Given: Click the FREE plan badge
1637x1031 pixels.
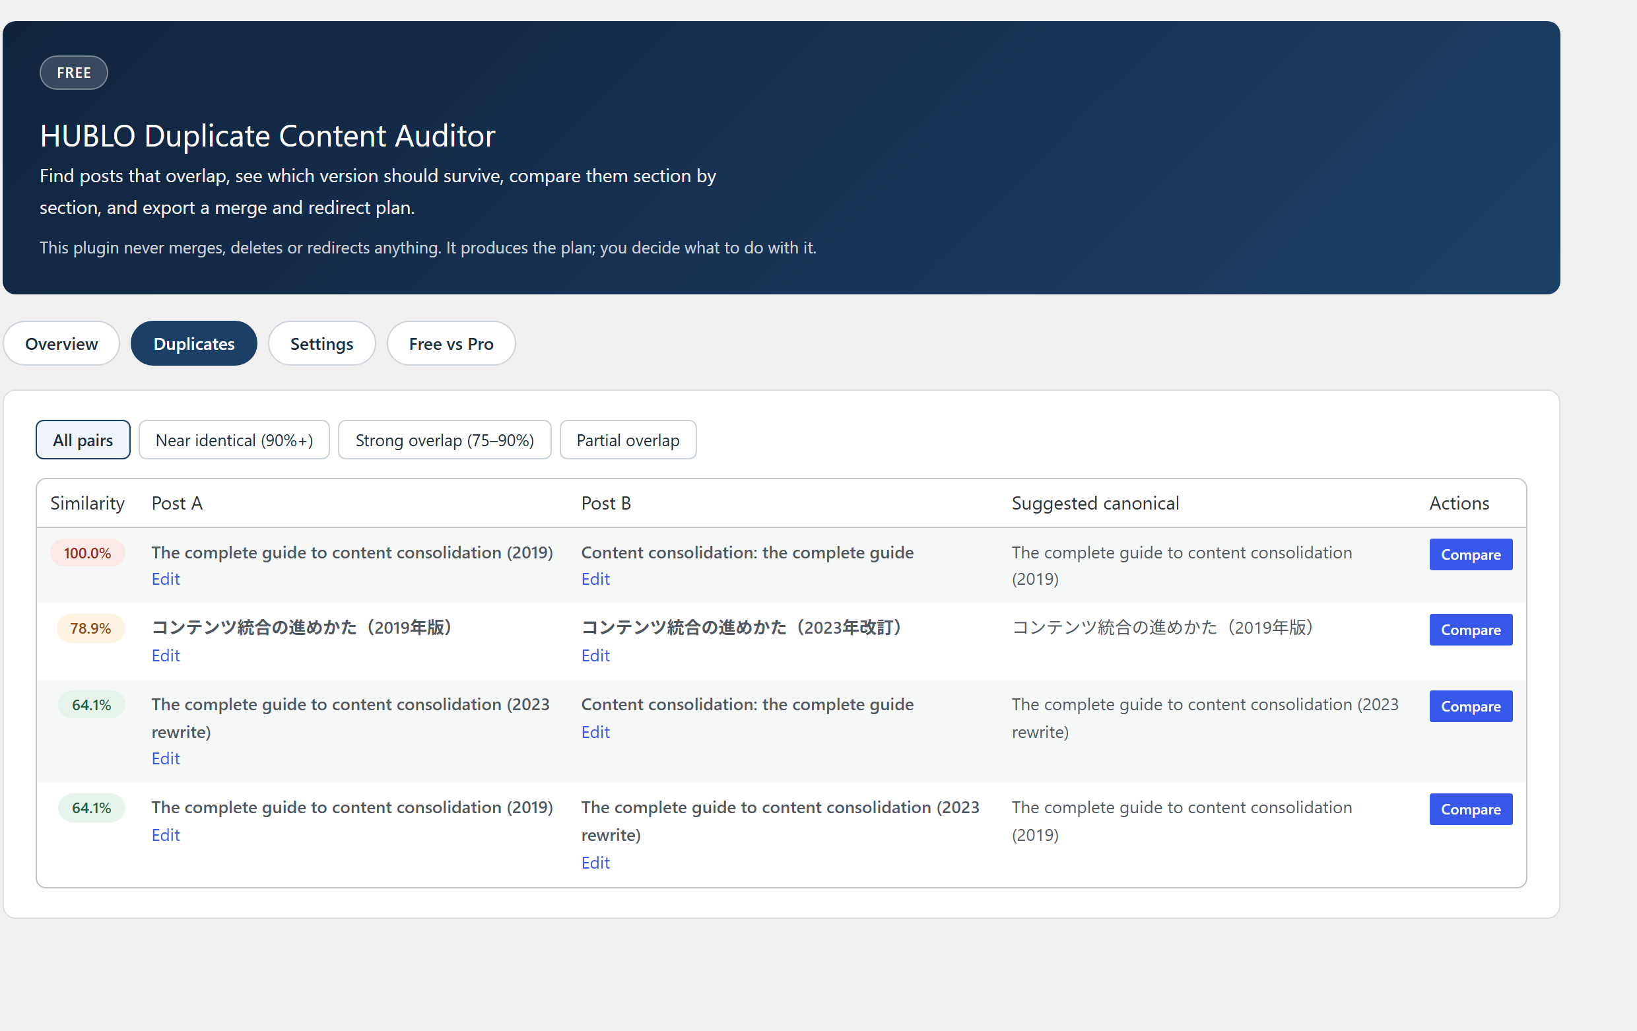Looking at the screenshot, I should (74, 73).
